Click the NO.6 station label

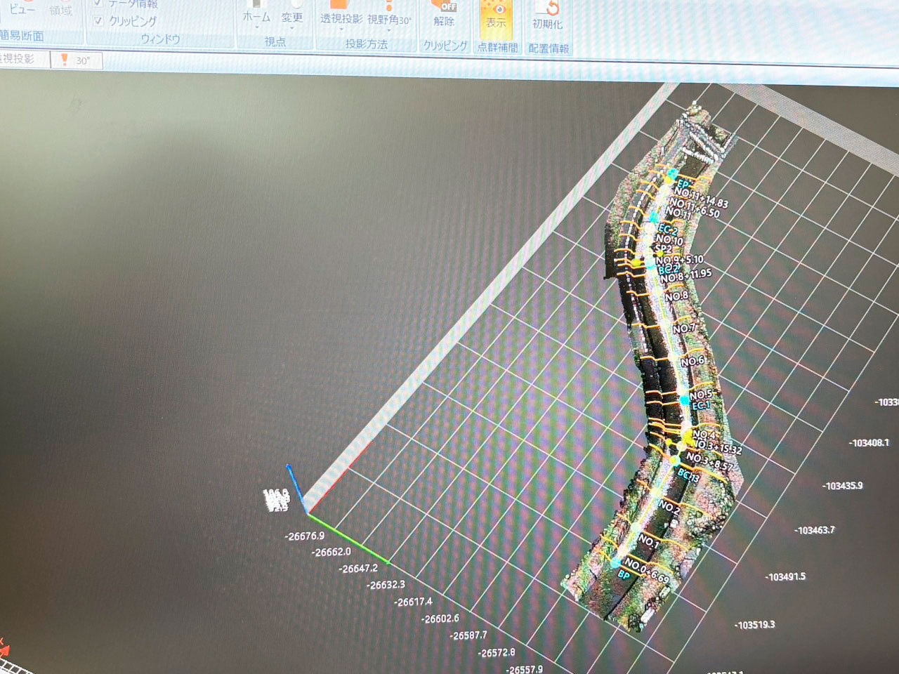coord(692,361)
